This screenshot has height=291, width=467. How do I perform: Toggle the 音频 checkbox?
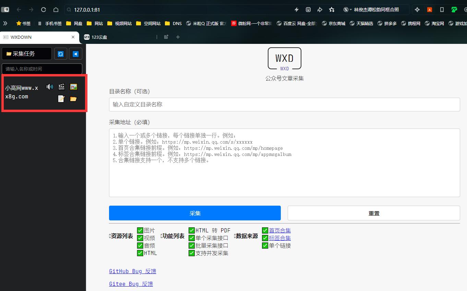pos(140,245)
